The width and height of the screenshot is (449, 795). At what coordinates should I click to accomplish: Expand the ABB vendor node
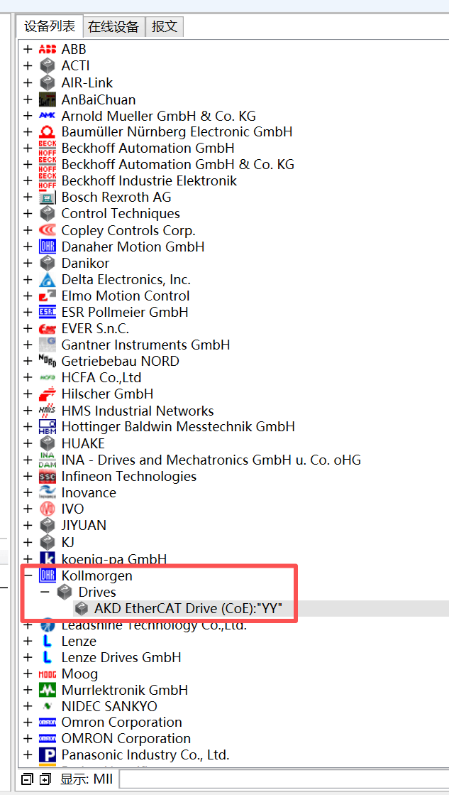click(28, 49)
